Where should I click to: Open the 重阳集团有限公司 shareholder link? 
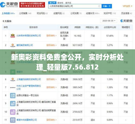coord(25,45)
